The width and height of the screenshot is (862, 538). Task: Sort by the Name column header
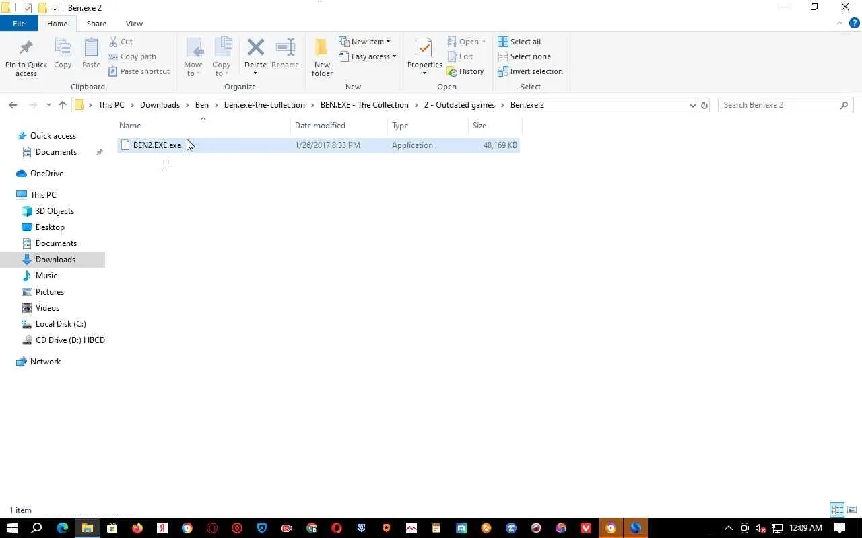(x=203, y=126)
